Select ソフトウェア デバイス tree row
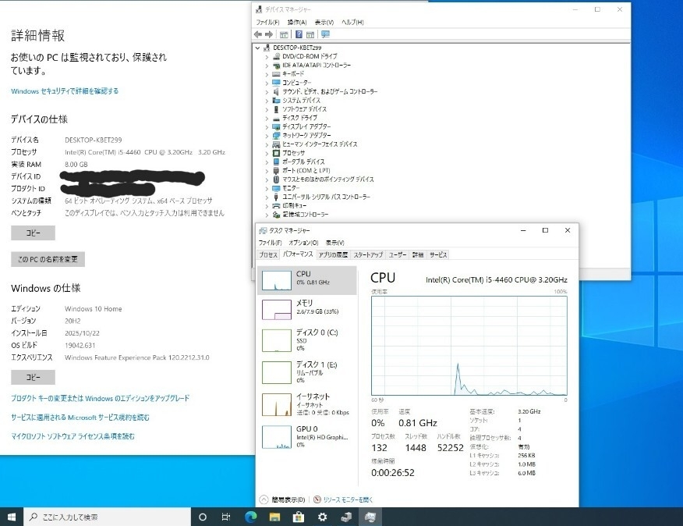Image resolution: width=683 pixels, height=526 pixels. coord(304,109)
